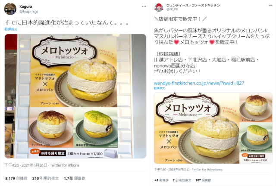Open Kagura's profile avatar
276x186 pixels.
point(10,9)
